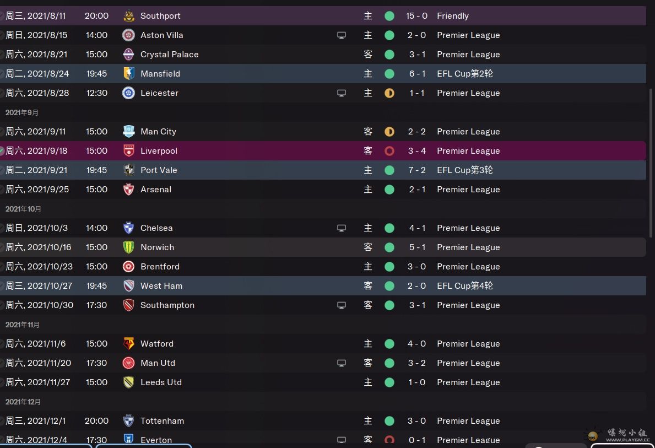
Task: Open the Tottenham team link
Action: click(x=162, y=421)
